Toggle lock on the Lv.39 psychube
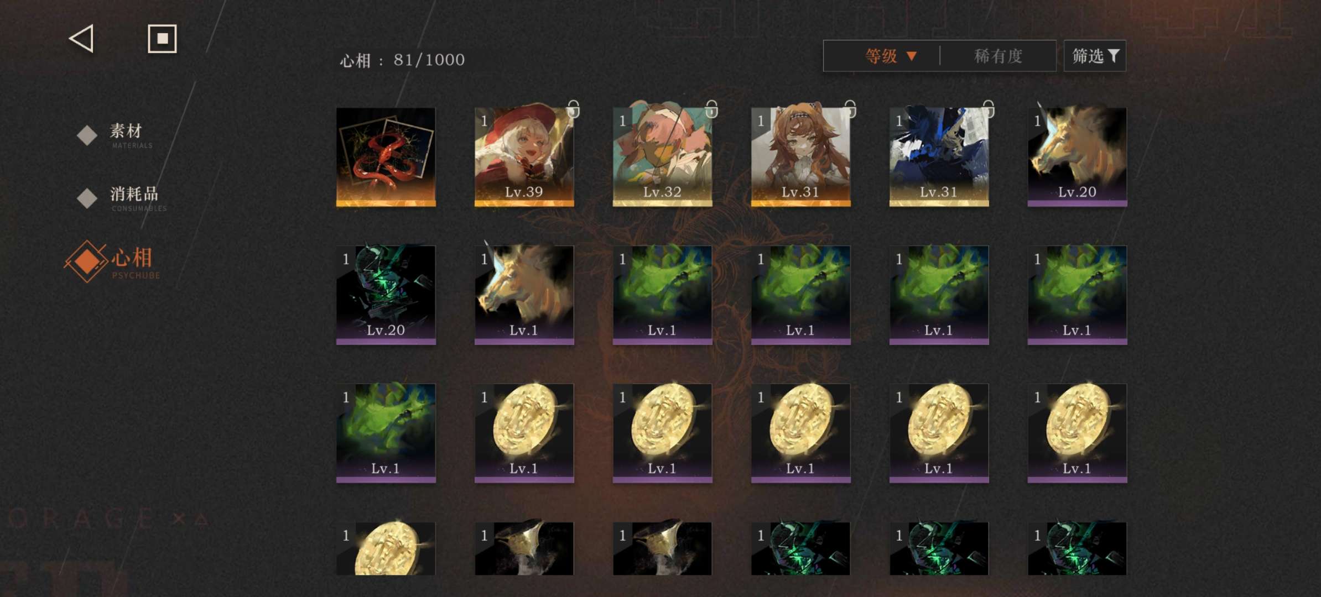1321x597 pixels. point(574,108)
